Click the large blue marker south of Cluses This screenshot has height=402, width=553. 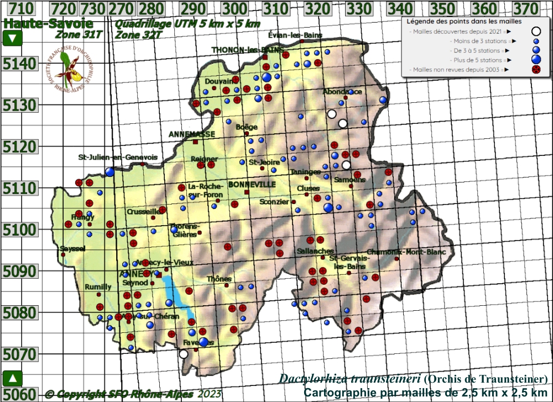328,208
